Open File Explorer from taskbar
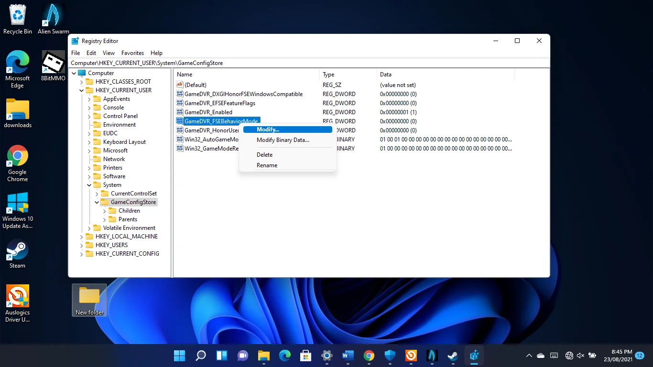 pyautogui.click(x=264, y=356)
